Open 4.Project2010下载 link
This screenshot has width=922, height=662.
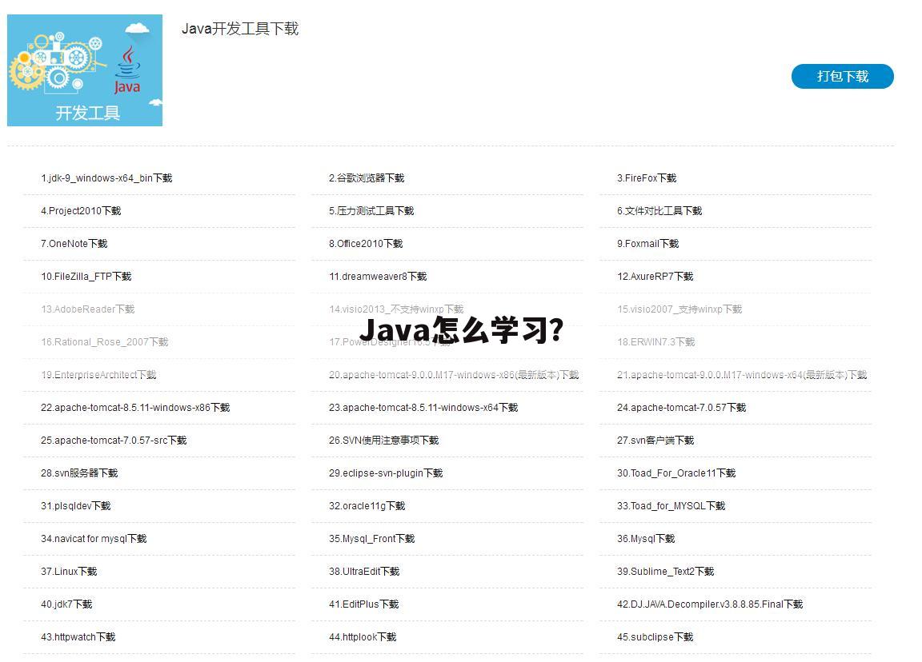pos(81,211)
